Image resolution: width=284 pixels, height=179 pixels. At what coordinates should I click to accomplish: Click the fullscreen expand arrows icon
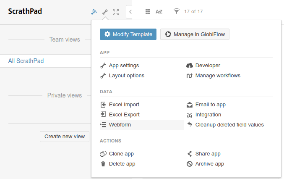[x=116, y=12]
